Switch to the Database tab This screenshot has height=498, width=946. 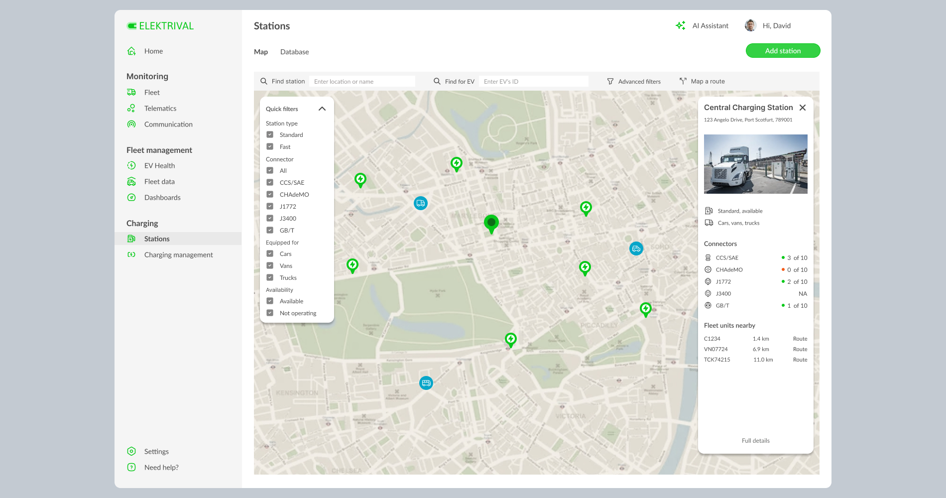[x=294, y=52]
